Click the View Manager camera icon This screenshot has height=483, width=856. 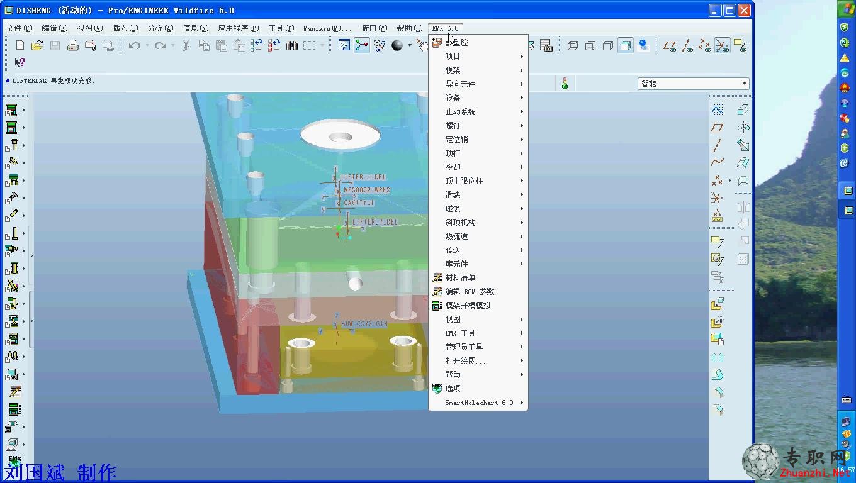point(546,45)
